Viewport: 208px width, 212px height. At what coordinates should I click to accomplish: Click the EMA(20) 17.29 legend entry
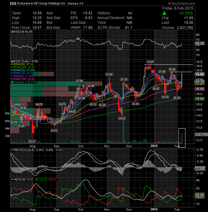click(22, 70)
